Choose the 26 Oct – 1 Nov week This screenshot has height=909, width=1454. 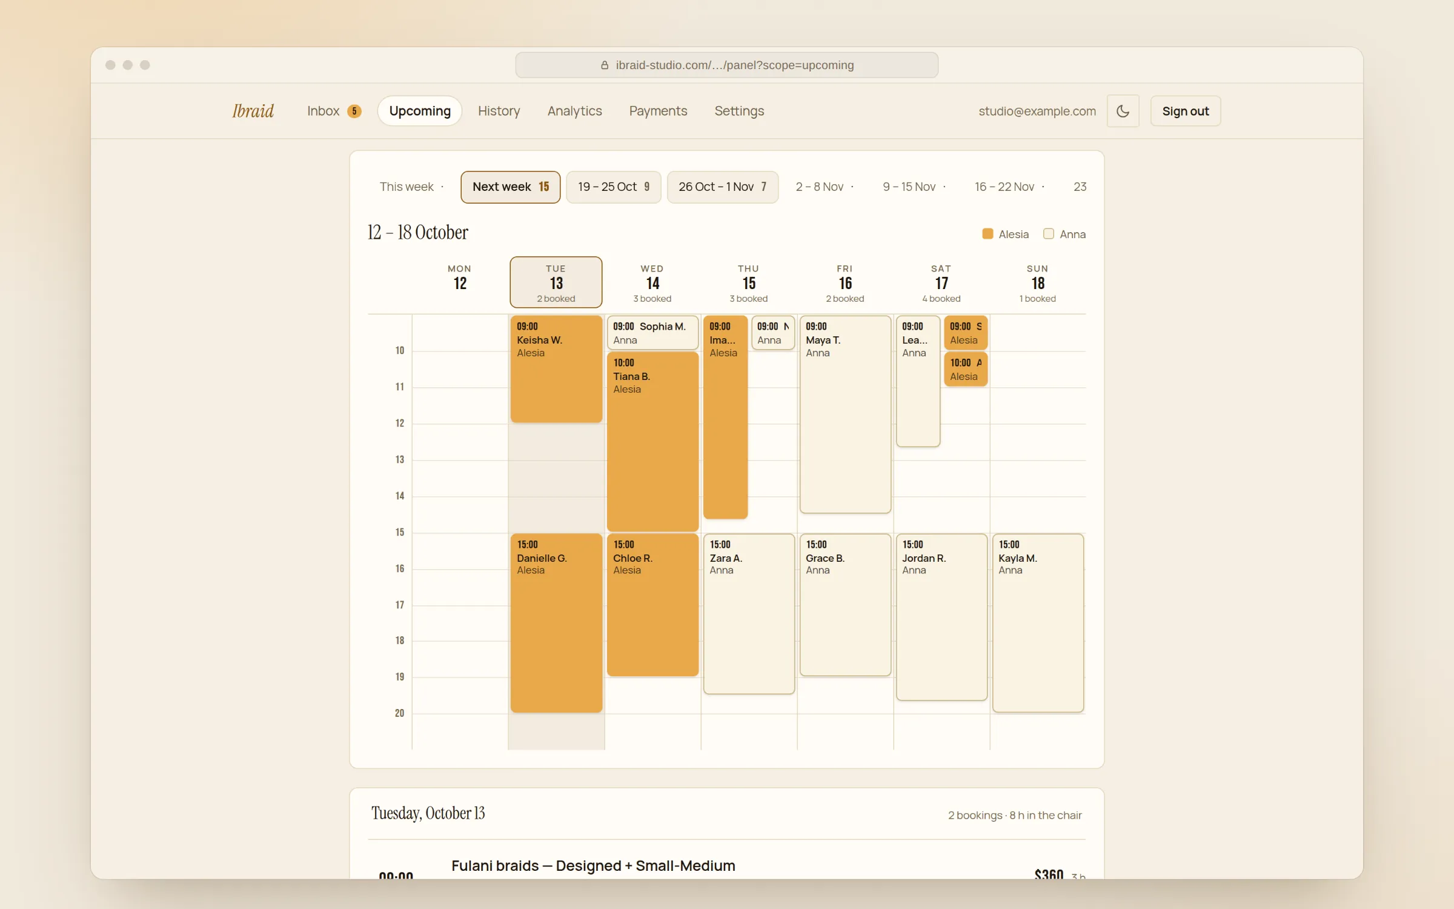tap(722, 187)
